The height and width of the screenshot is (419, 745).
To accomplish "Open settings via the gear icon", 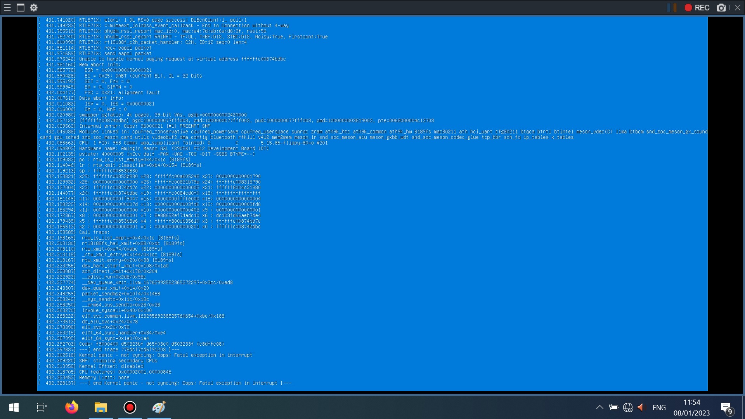I will pos(34,7).
